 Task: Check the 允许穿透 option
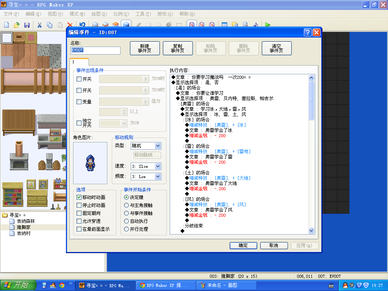tap(79, 221)
